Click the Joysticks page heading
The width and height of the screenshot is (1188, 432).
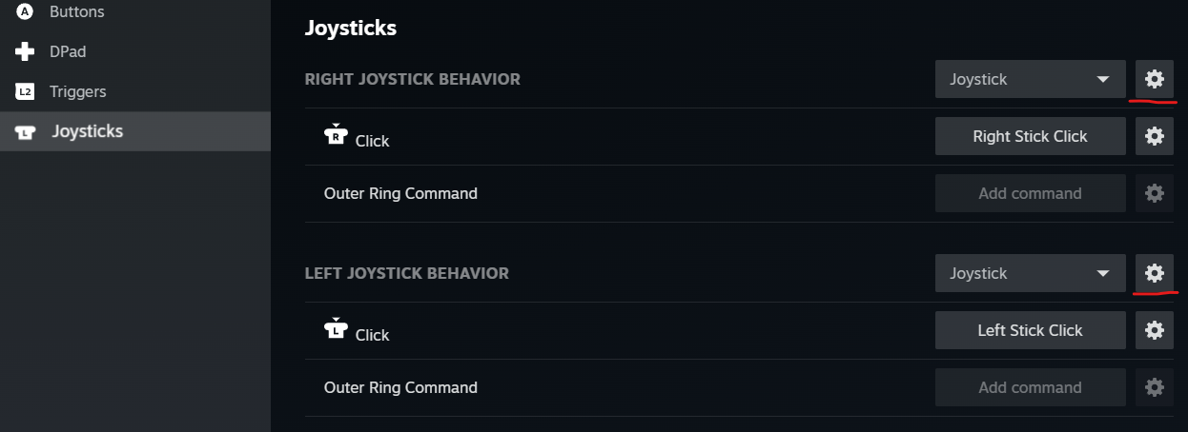pyautogui.click(x=350, y=28)
